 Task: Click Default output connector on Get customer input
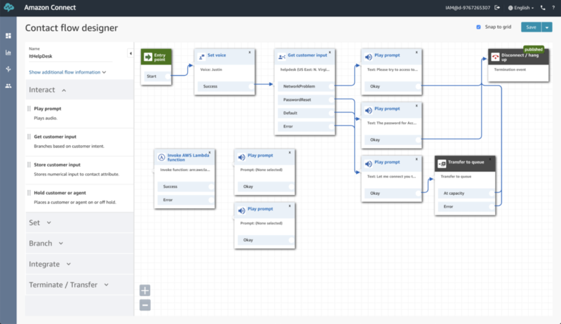click(x=331, y=113)
